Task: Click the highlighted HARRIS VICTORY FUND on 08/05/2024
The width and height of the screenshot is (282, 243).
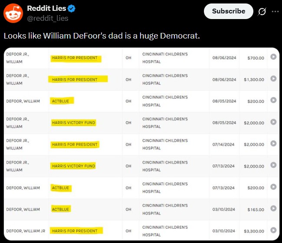Action: click(x=74, y=123)
